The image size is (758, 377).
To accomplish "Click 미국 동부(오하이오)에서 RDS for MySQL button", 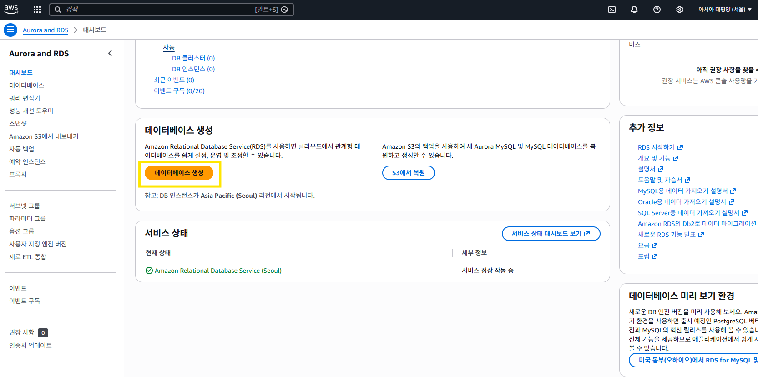I will pyautogui.click(x=693, y=360).
